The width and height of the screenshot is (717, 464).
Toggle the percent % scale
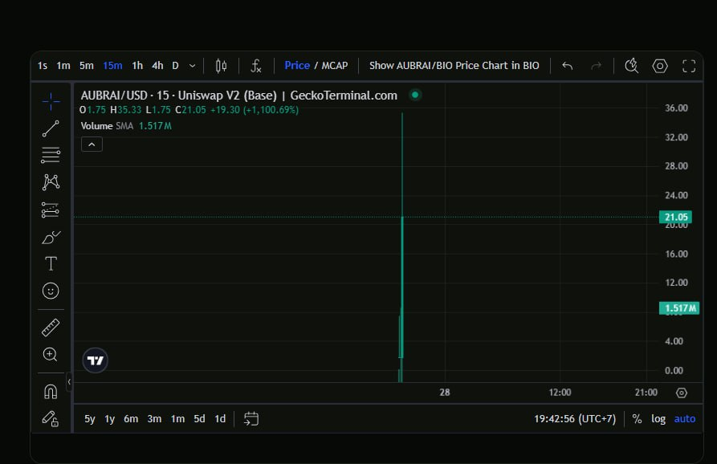pos(637,419)
